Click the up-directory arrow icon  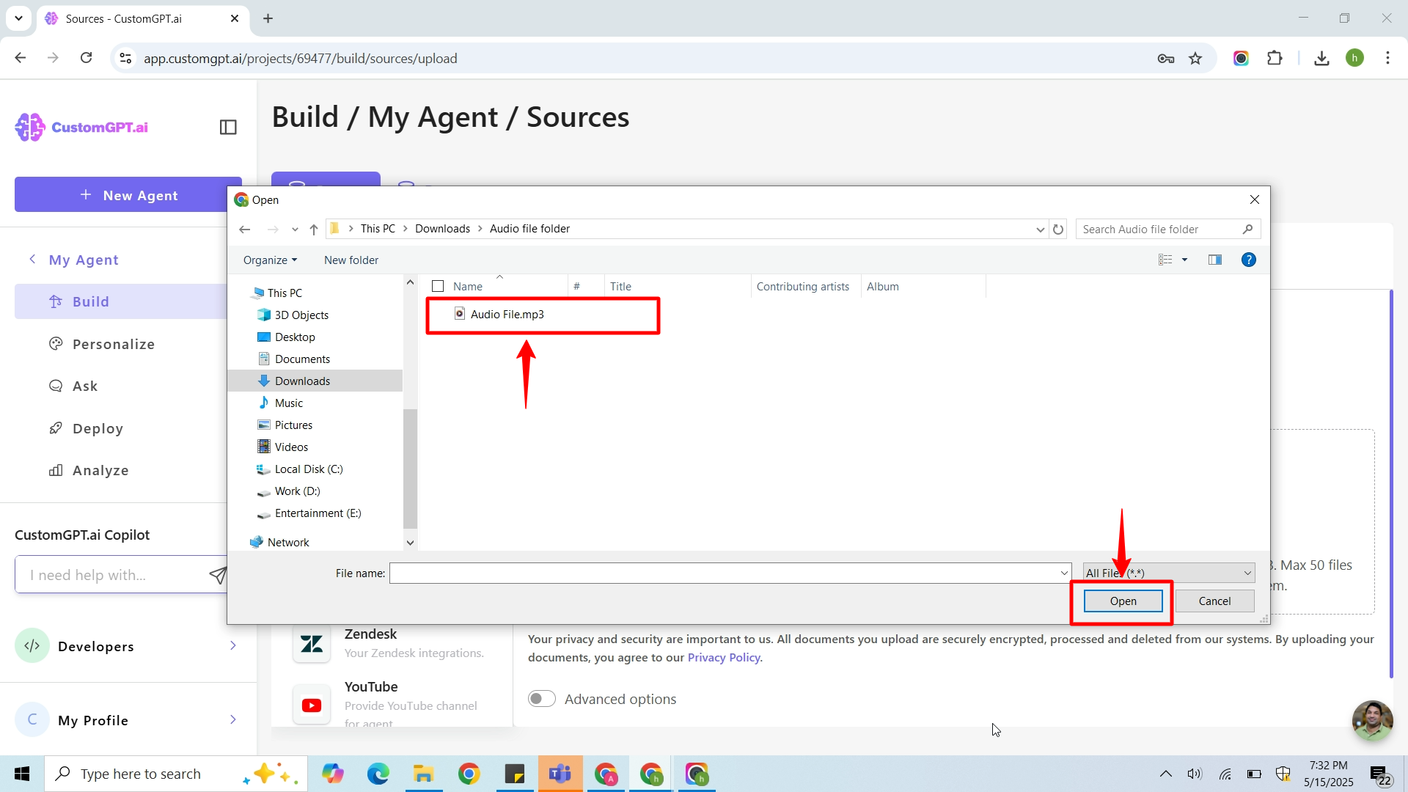[314, 230]
